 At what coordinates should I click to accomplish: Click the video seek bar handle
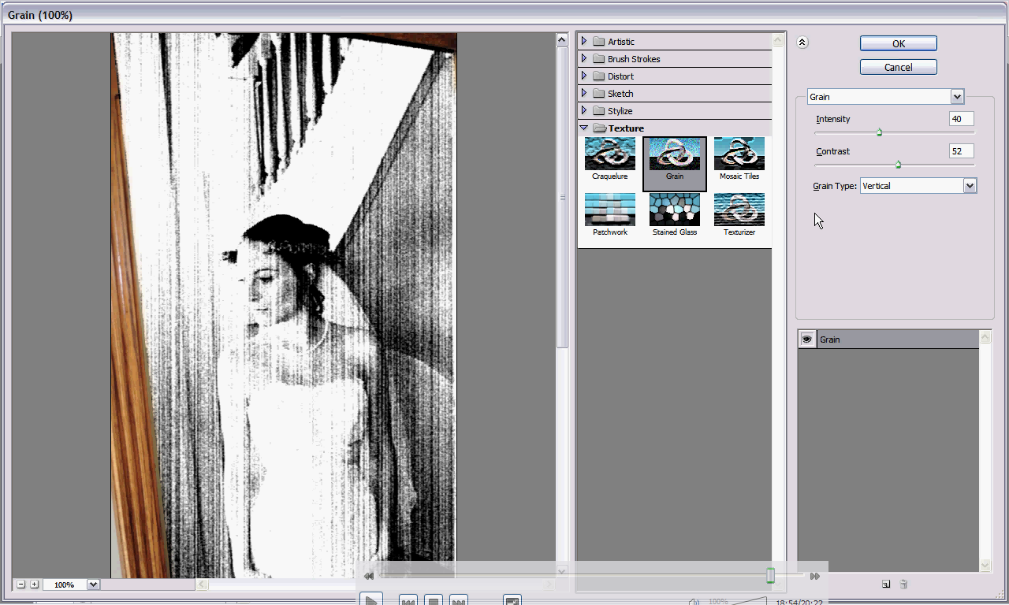771,576
